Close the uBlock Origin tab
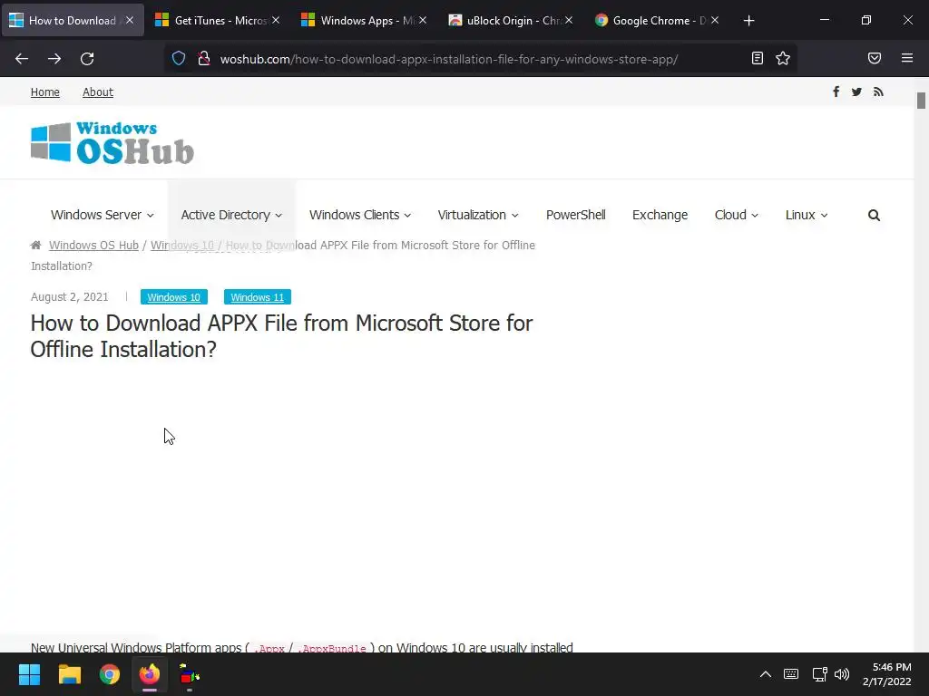929x696 pixels. point(569,20)
